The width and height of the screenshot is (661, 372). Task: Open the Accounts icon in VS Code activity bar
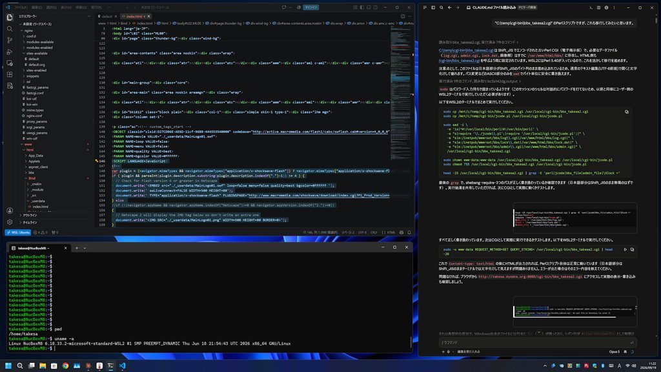[10, 211]
